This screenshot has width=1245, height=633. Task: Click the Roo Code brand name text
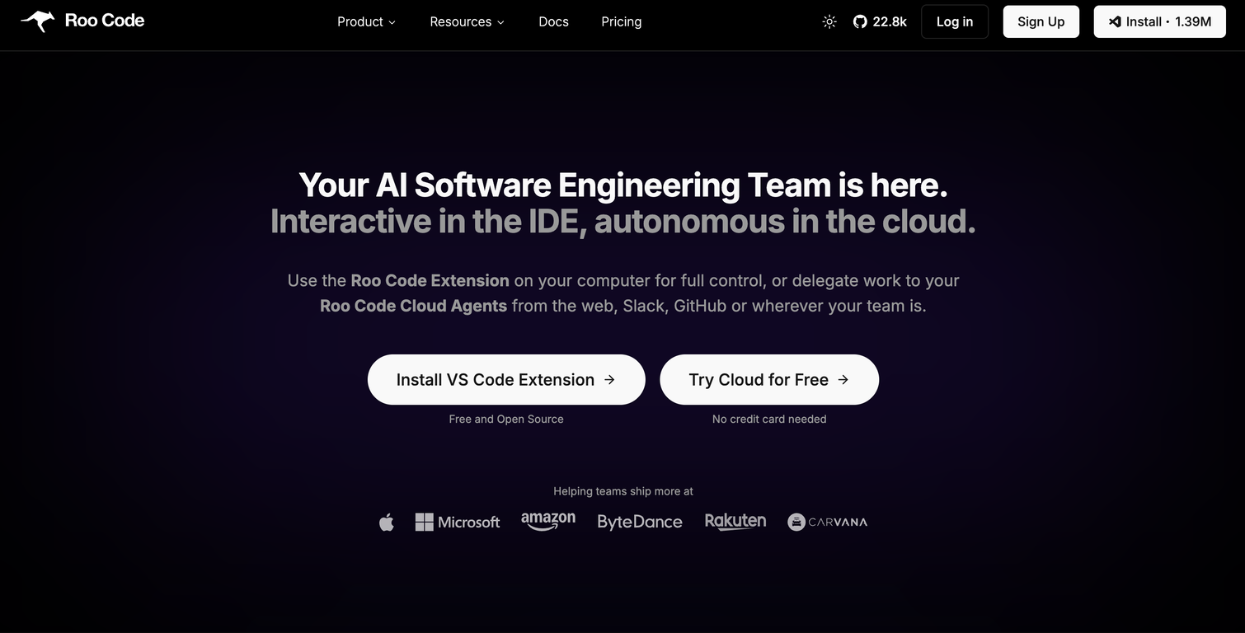pyautogui.click(x=105, y=21)
